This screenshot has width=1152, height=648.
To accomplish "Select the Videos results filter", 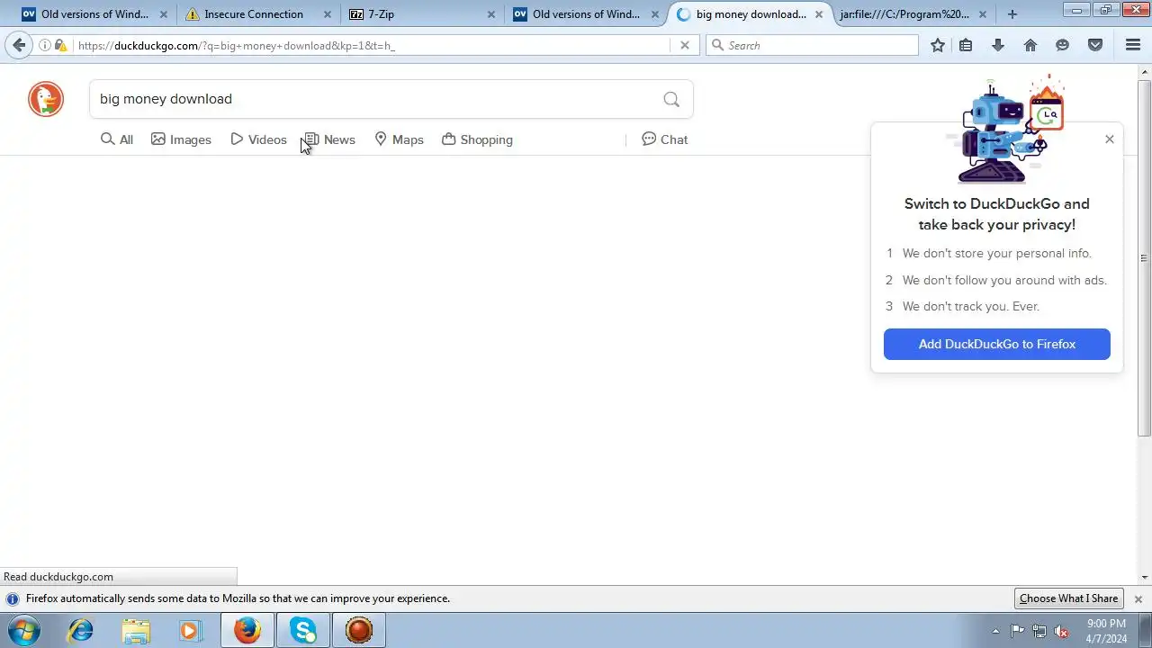I will coord(258,139).
